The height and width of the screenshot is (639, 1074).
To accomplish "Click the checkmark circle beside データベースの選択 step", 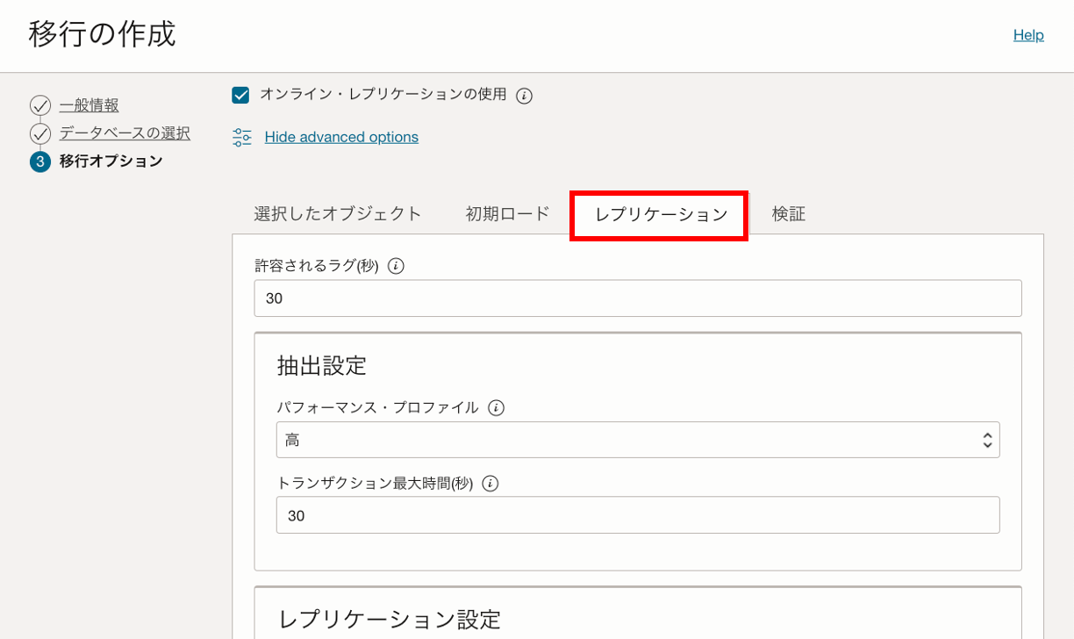I will pos(41,133).
